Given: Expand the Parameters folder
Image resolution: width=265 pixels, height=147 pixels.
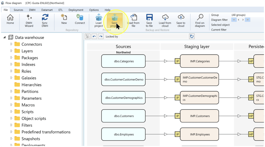Looking at the screenshot, I should point(11,98).
